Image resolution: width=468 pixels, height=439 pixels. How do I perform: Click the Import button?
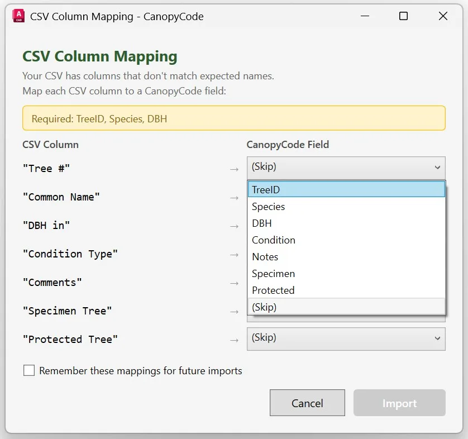pos(399,403)
